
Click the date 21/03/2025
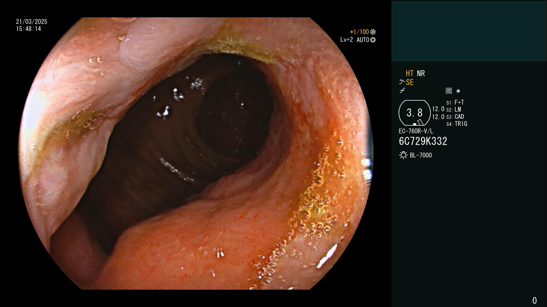coord(32,22)
